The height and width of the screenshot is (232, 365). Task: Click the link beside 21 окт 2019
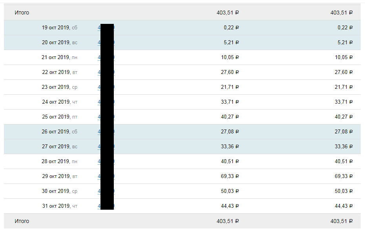[x=99, y=58]
